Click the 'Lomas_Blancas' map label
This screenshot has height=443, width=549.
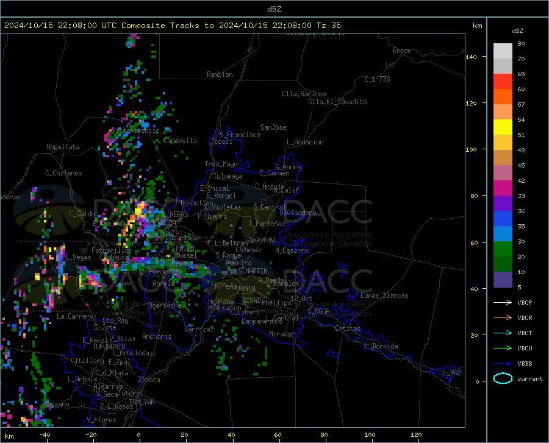(x=384, y=296)
